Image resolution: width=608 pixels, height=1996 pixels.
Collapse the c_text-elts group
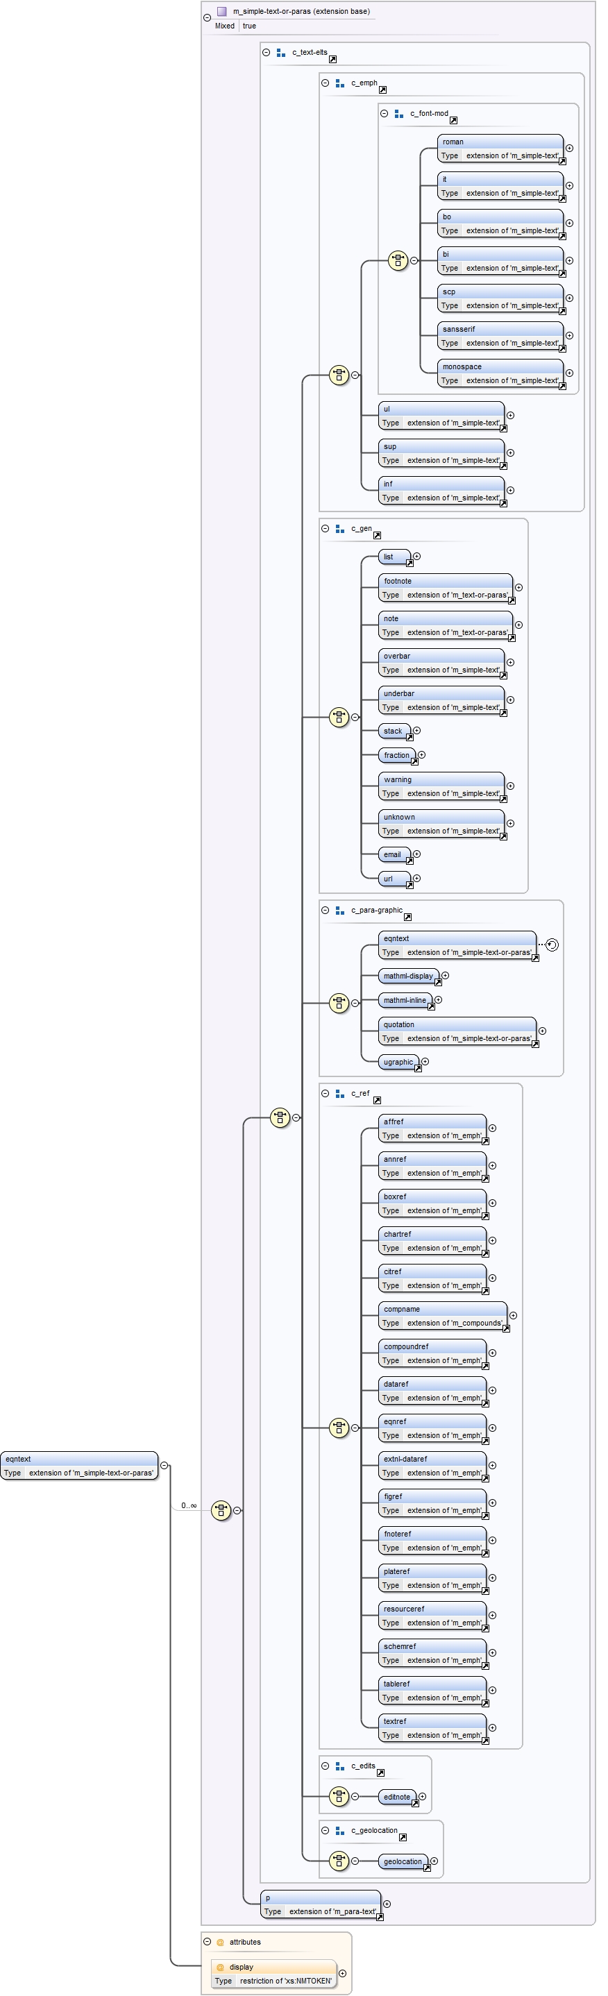[266, 53]
